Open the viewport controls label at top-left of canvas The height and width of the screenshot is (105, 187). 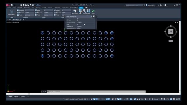[13, 23]
